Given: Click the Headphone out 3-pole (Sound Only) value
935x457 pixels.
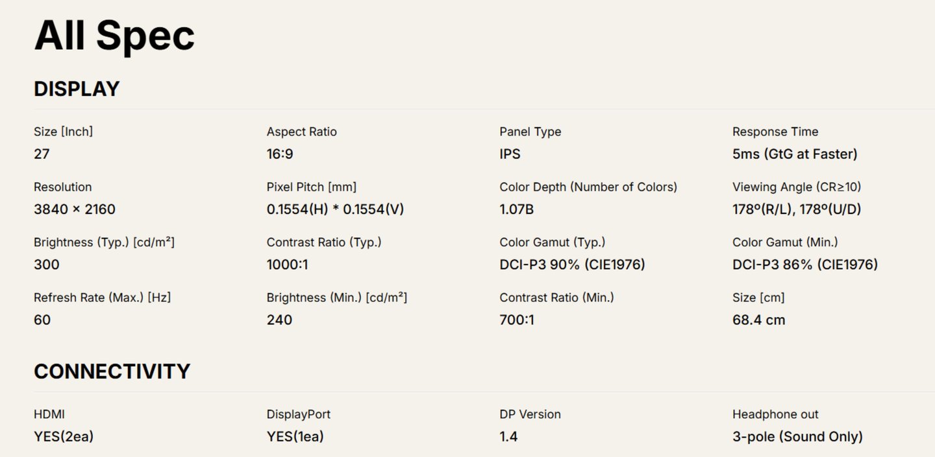Looking at the screenshot, I should (x=797, y=437).
